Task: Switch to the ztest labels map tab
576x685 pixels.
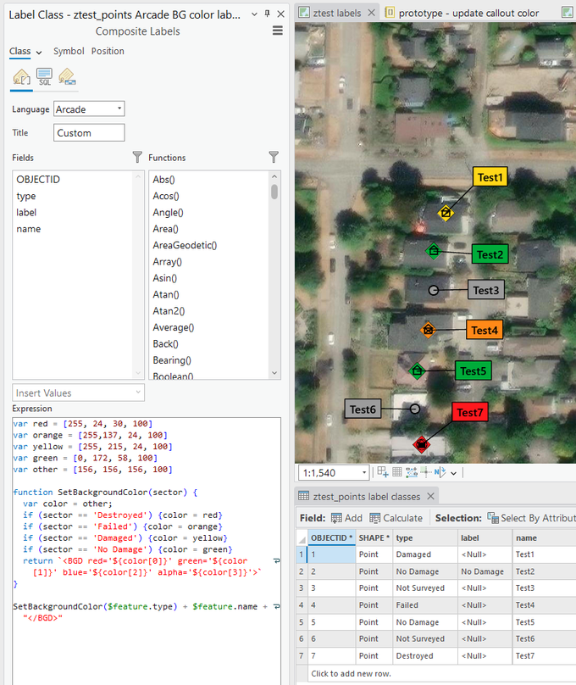Action: 337,13
